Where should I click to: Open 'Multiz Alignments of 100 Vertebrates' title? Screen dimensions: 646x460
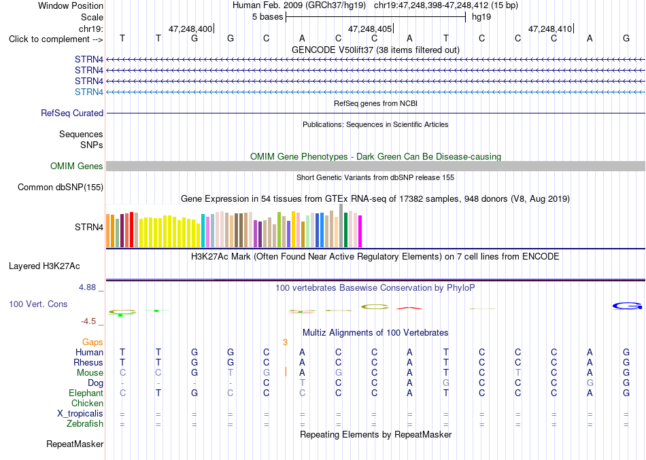point(375,332)
